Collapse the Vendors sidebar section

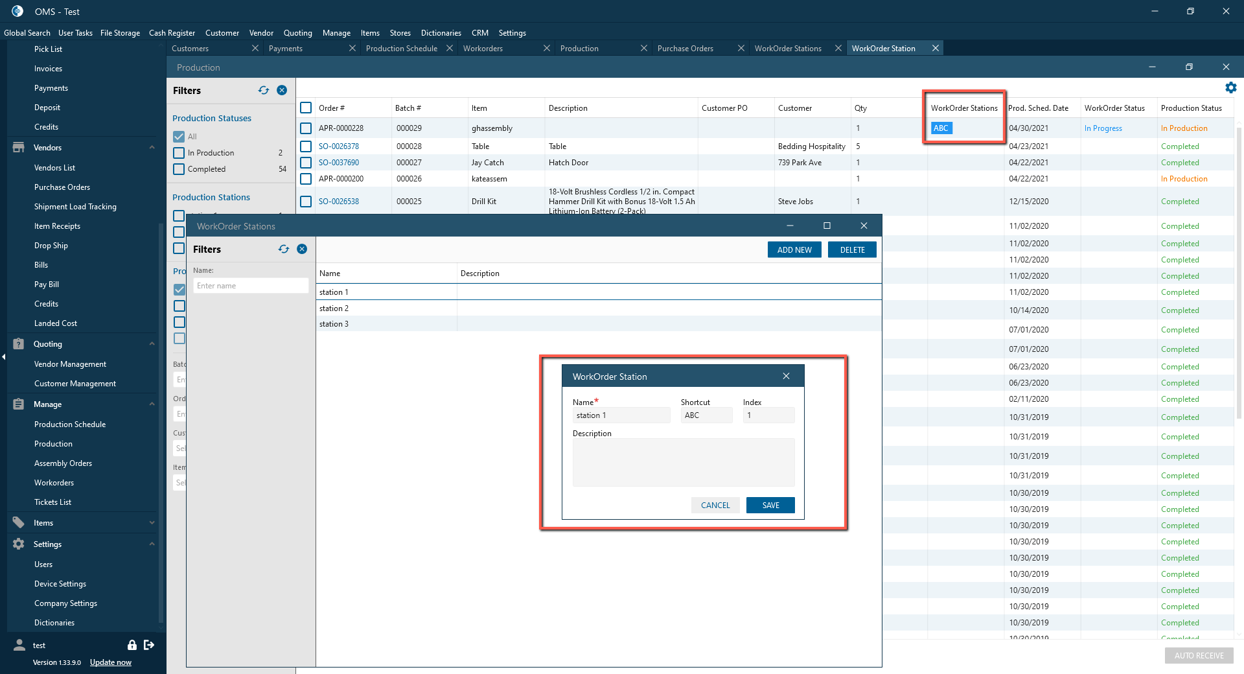coord(152,147)
